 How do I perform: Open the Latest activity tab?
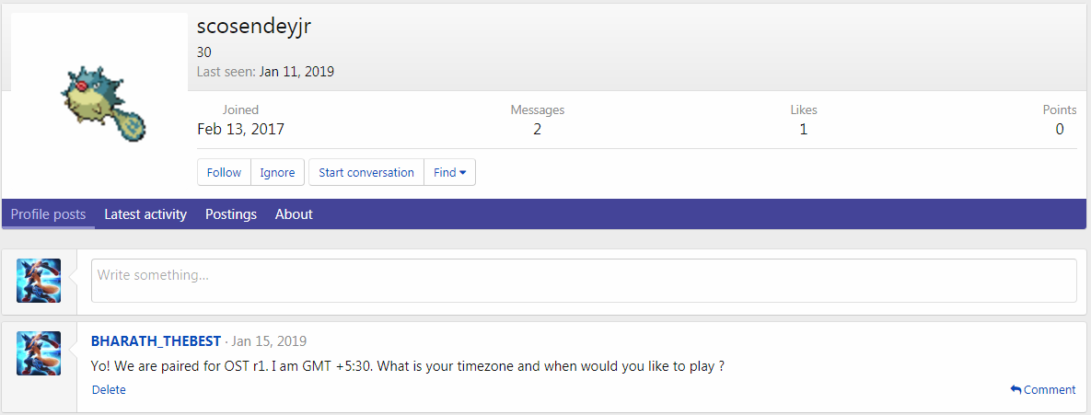[x=145, y=214]
